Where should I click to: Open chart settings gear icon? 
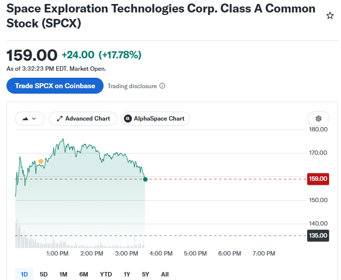click(x=319, y=119)
